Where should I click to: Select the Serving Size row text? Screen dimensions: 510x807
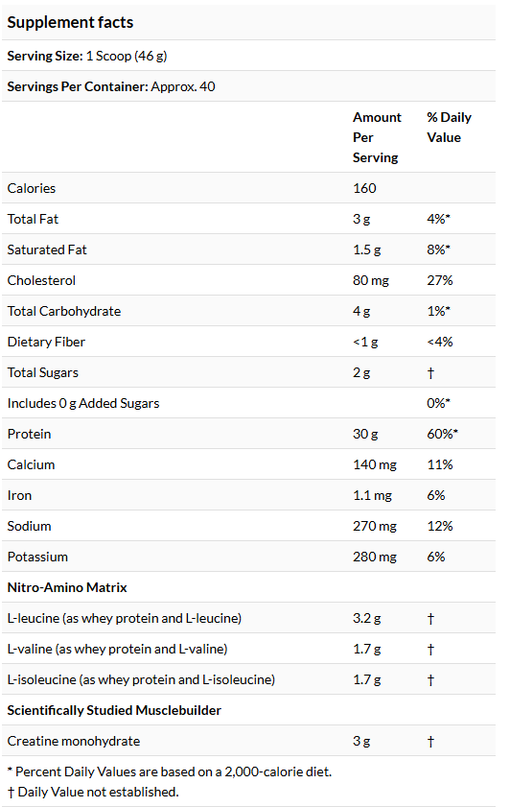87,56
